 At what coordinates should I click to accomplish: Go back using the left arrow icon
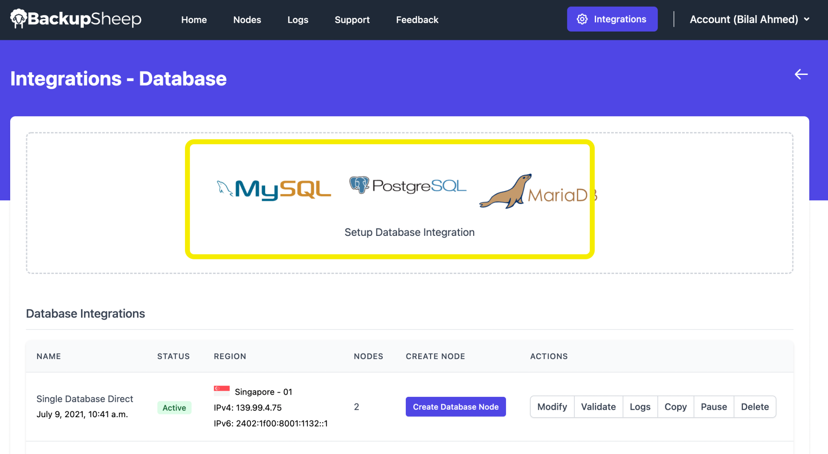[801, 74]
